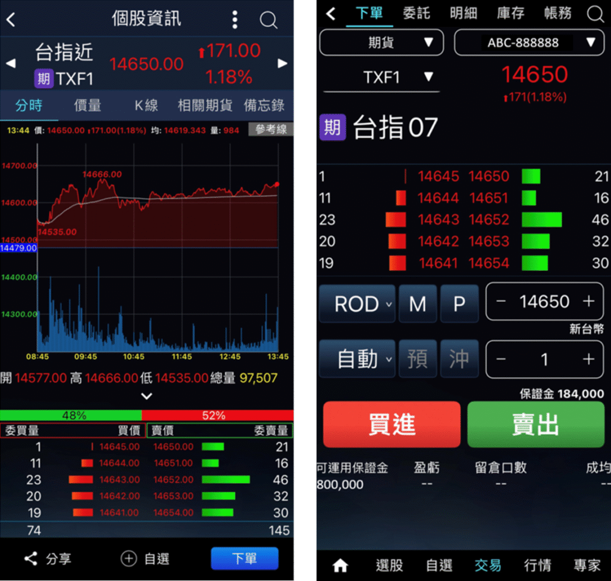611x581 pixels.
Task: Tap the home icon in bottom navigation
Action: pyautogui.click(x=340, y=565)
